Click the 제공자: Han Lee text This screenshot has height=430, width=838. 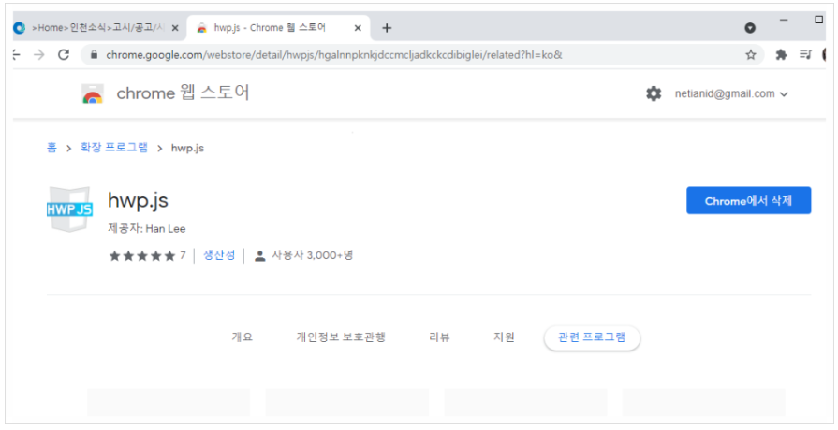(x=147, y=229)
